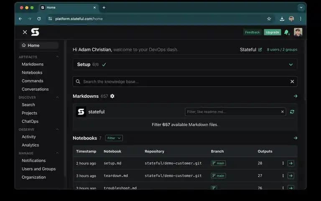Screen dimensions: 321x201
Task: Open Organization in the sidebar
Action: tap(34, 177)
